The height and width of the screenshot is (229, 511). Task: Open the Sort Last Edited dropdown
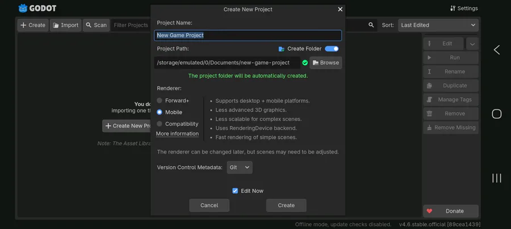438,25
